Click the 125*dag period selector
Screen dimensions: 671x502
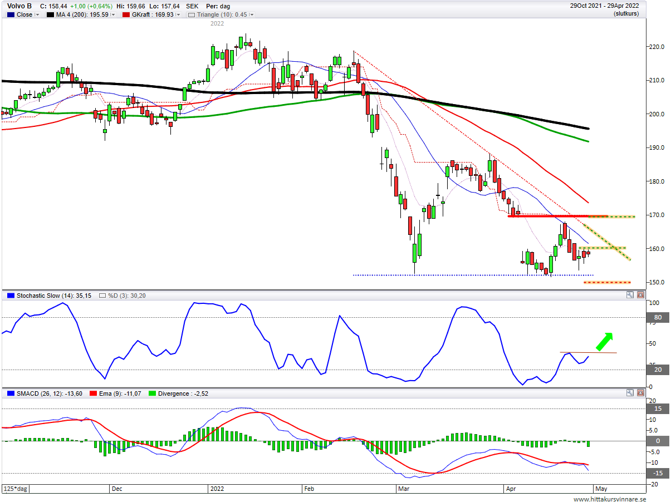[15, 489]
